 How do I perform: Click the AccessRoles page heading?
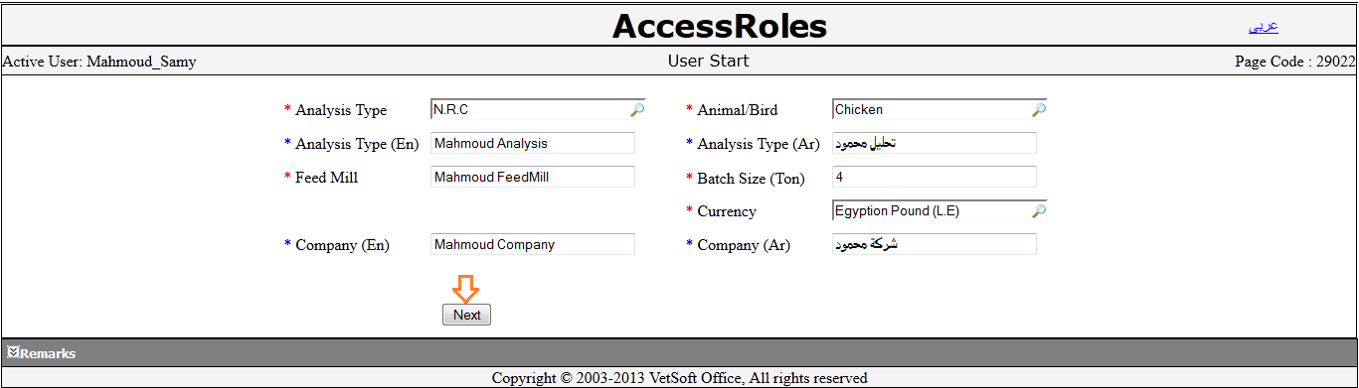click(x=720, y=26)
